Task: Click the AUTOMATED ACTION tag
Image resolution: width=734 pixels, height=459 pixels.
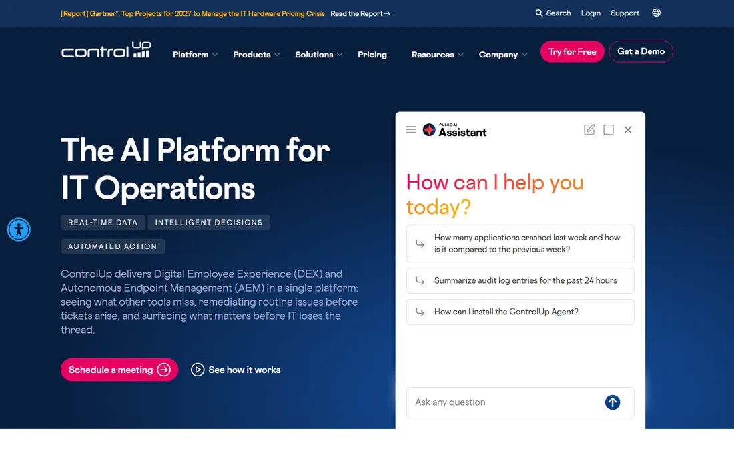Action: click(x=112, y=246)
